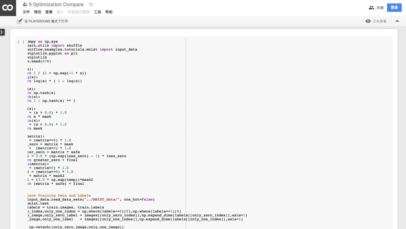Click the 'Training Data and Labels' comment line
The height and width of the screenshot is (229, 406).
(x=59, y=195)
